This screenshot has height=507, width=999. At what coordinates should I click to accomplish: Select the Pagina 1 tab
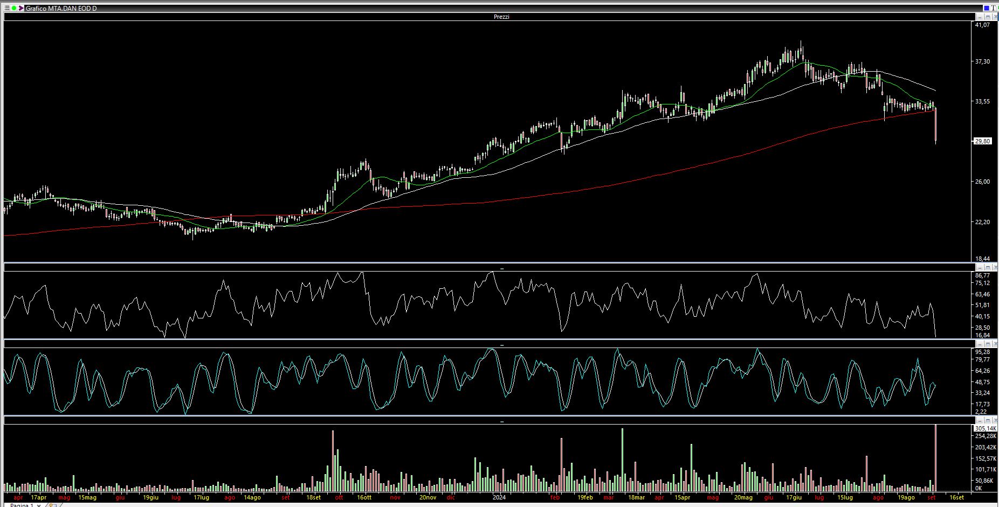[x=22, y=505]
